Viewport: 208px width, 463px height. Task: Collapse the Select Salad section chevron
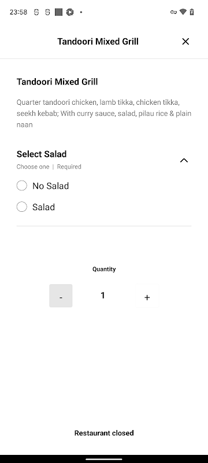[x=184, y=160]
